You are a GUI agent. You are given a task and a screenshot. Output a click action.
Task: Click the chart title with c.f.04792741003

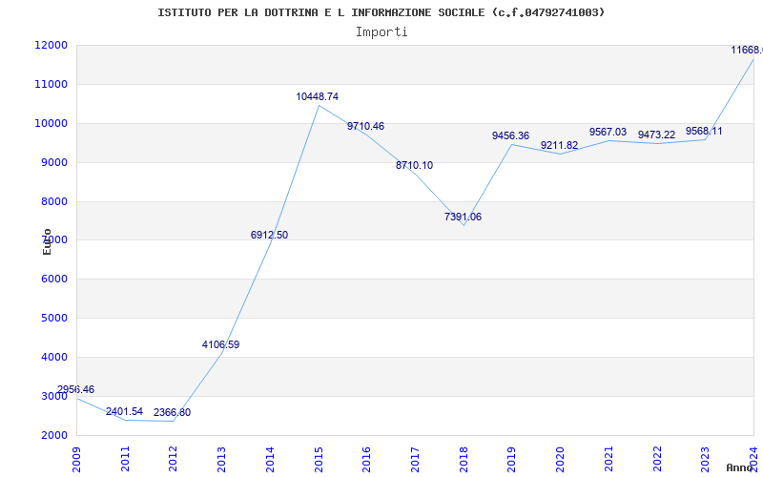pos(381,12)
